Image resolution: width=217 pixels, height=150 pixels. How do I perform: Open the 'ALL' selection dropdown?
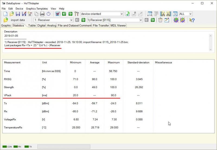[190, 14]
